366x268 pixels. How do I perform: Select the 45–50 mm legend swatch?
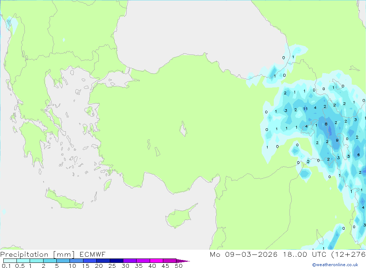(170, 261)
